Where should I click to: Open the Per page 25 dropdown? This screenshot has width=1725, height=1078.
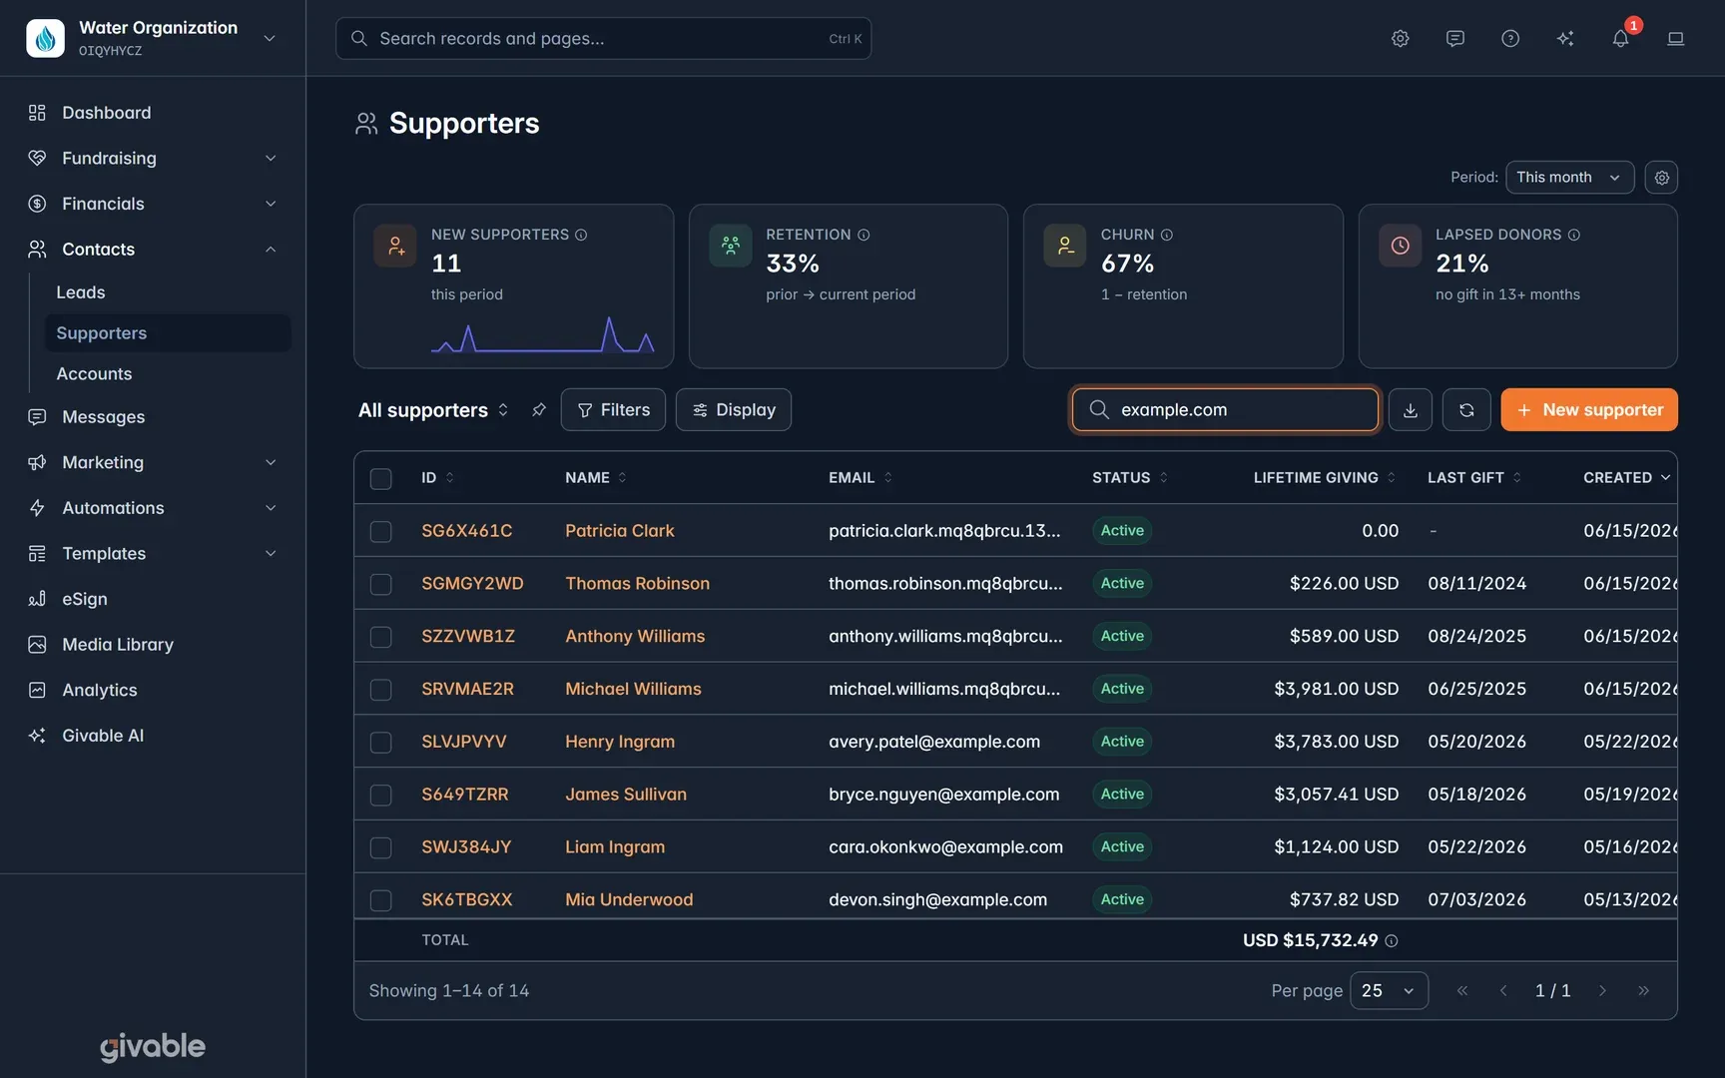pos(1389,991)
